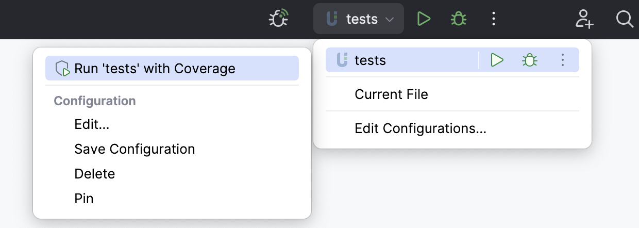Screen dimensions: 639x228
Task: Open Edit Configurations... dialog
Action: pyautogui.click(x=420, y=128)
